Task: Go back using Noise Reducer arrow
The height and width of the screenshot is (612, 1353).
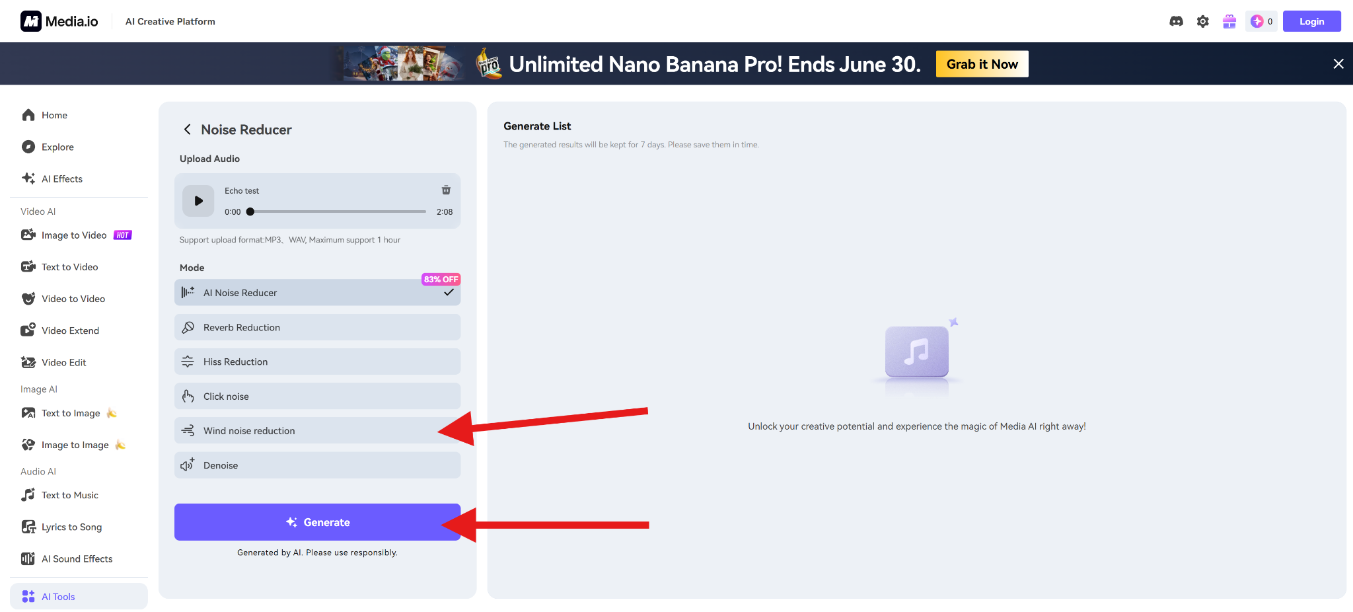Action: point(188,130)
